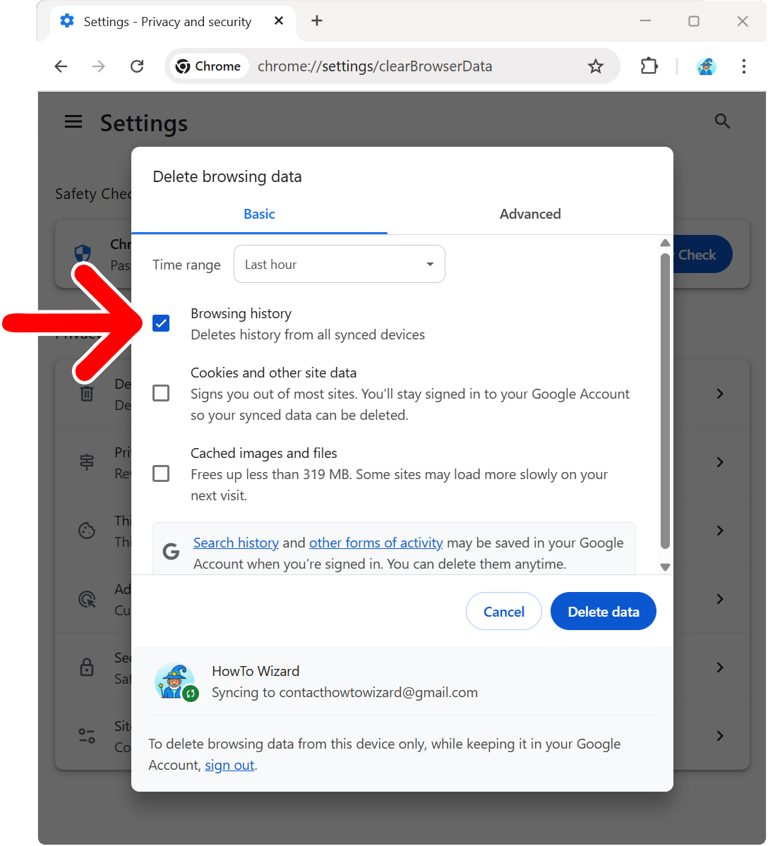Open the Time range dropdown
This screenshot has height=846, width=768.
(x=339, y=265)
